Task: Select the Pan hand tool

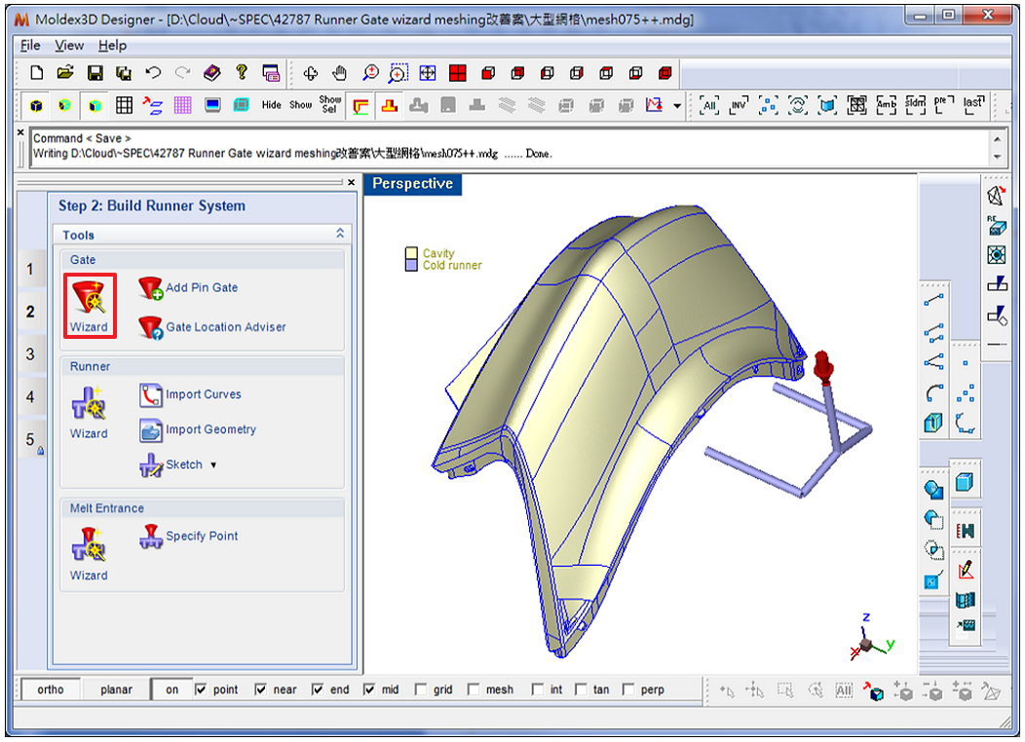Action: pyautogui.click(x=339, y=73)
